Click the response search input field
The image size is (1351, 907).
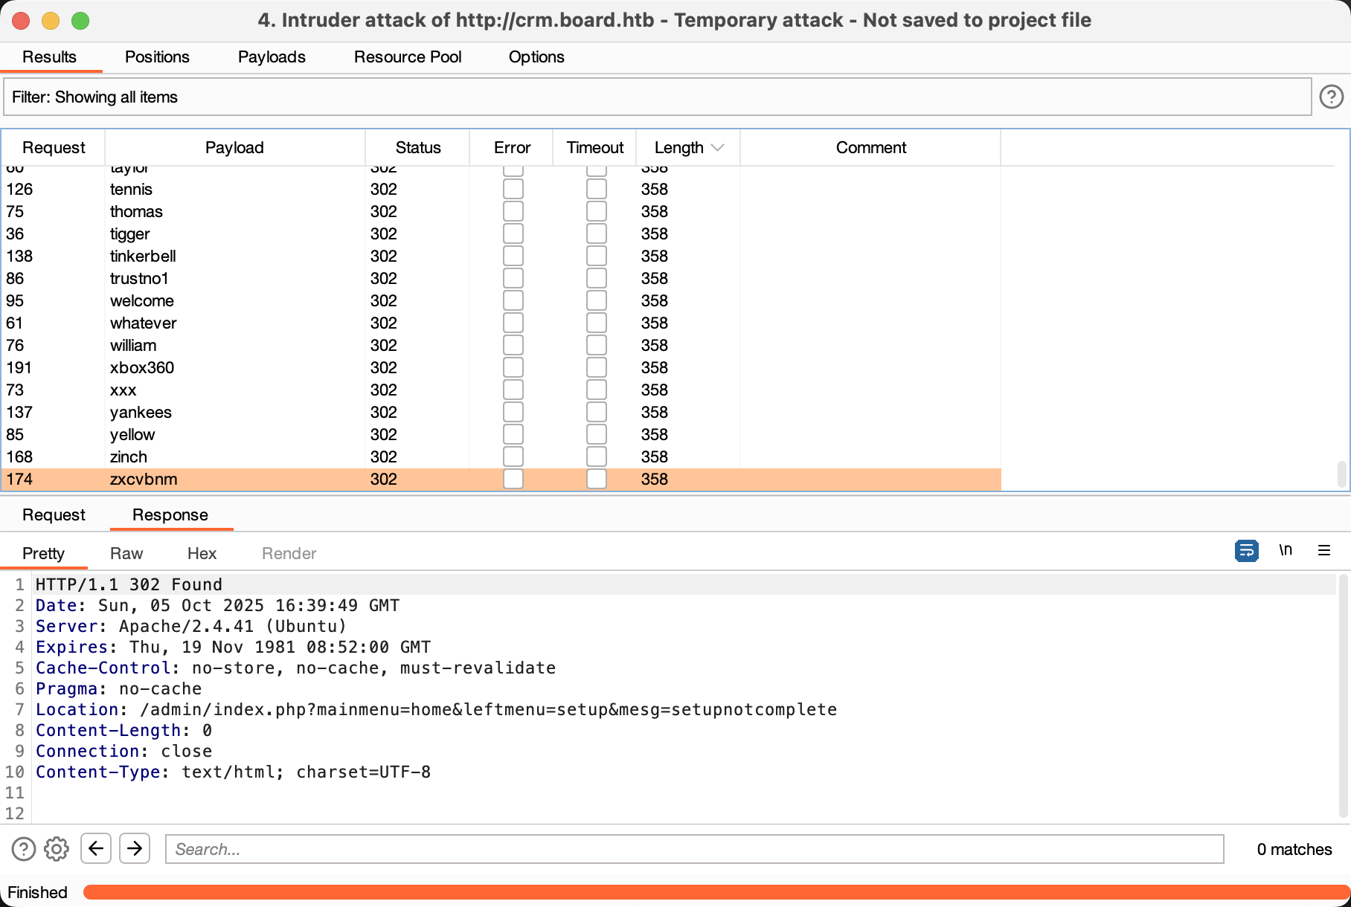tap(693, 849)
